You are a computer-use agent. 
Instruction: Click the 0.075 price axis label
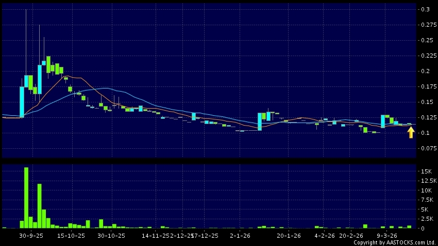[x=428, y=148]
